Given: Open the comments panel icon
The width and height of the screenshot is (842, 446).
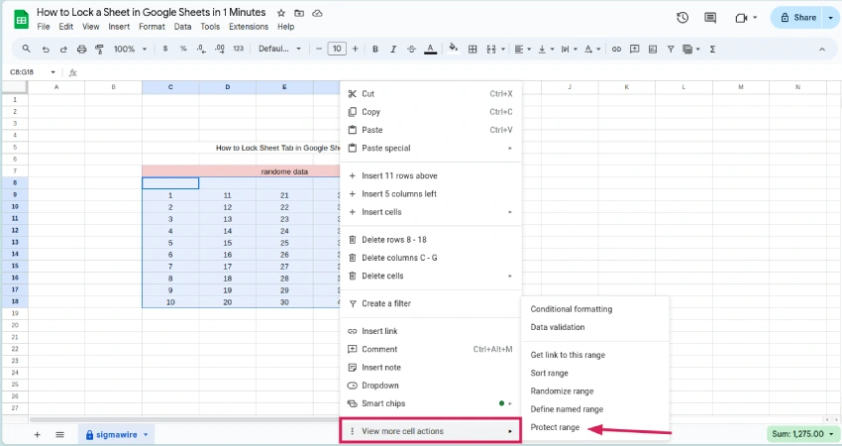Looking at the screenshot, I should coord(710,18).
